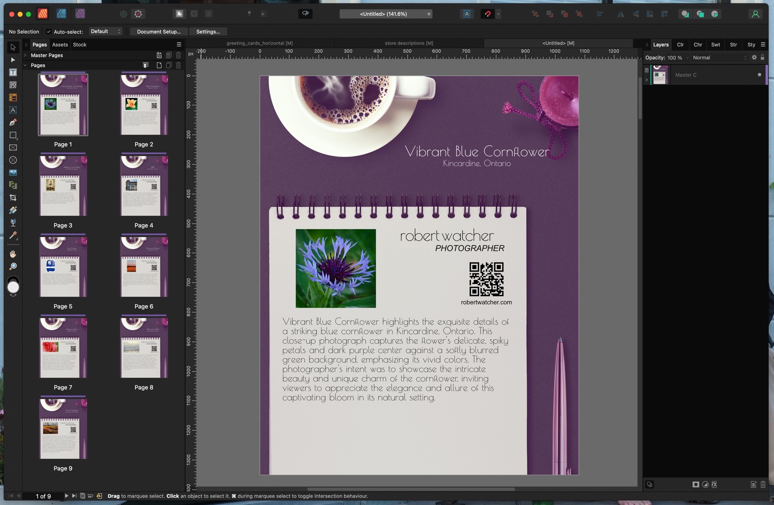Screen dimensions: 774x505
Task: Select the Picture Frame Rectangle tool
Action: coord(13,148)
